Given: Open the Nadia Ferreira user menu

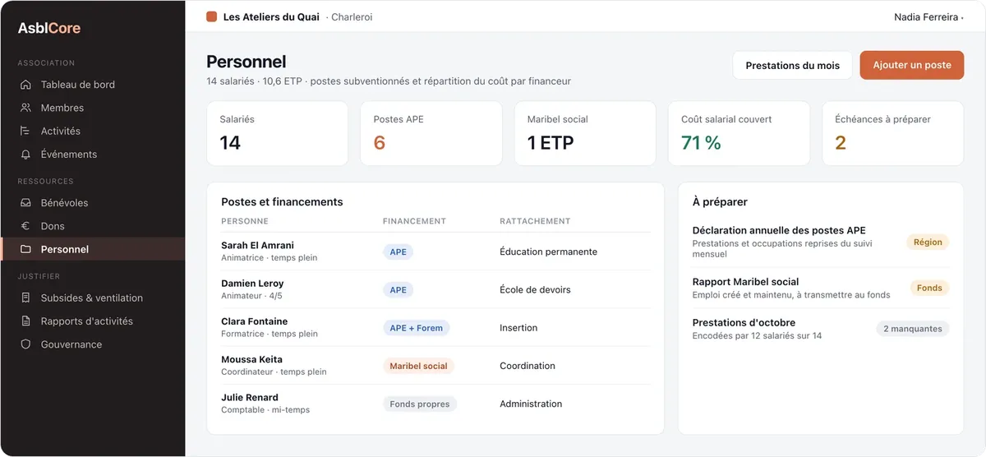Looking at the screenshot, I should coord(928,16).
